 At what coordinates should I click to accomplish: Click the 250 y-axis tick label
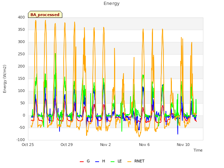[x=21, y=54]
